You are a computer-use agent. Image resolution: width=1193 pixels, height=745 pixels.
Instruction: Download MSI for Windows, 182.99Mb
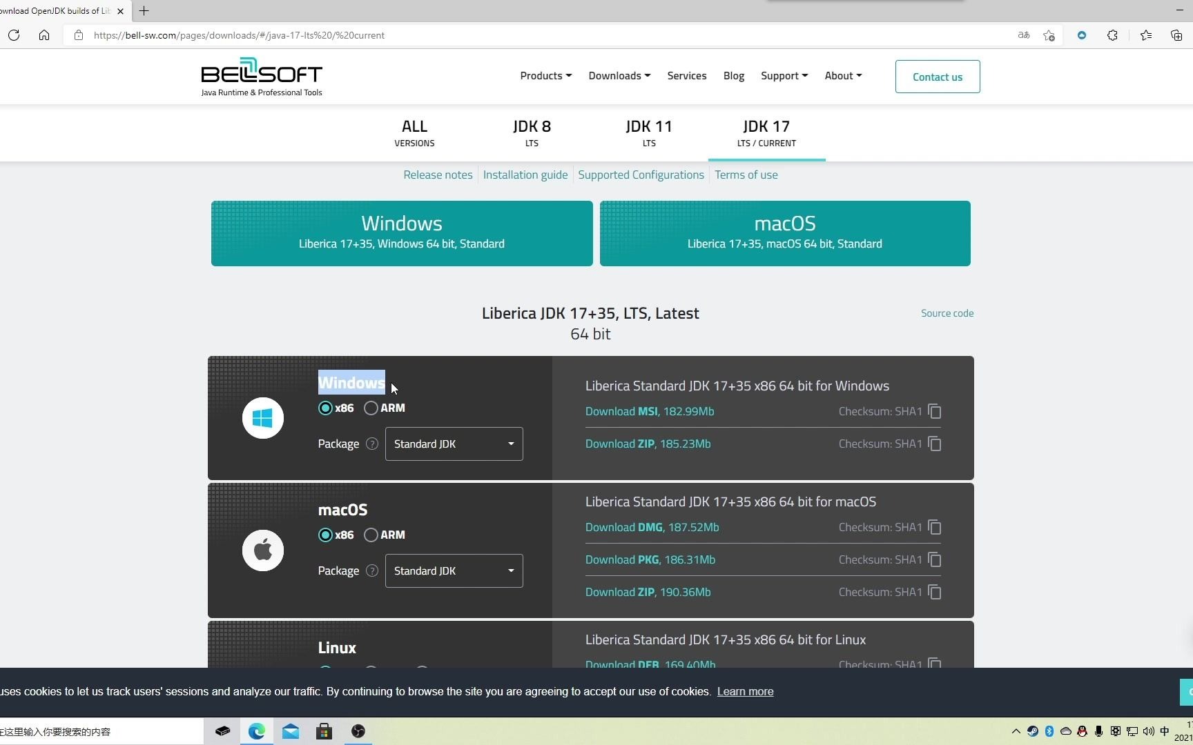[650, 411]
